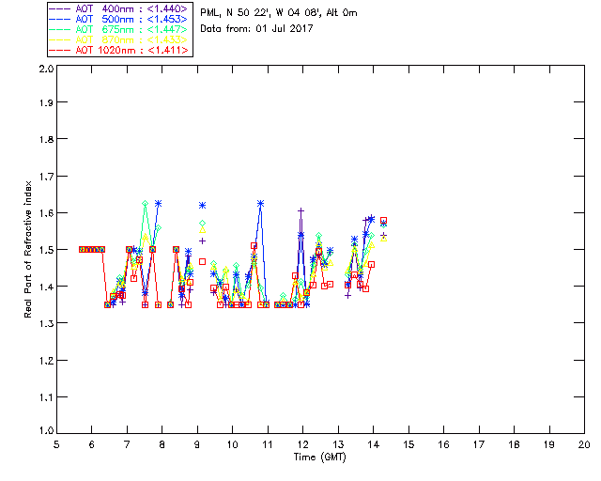The image size is (601, 481).
Task: Click the y-axis tick label 1.8
Action: [46, 139]
